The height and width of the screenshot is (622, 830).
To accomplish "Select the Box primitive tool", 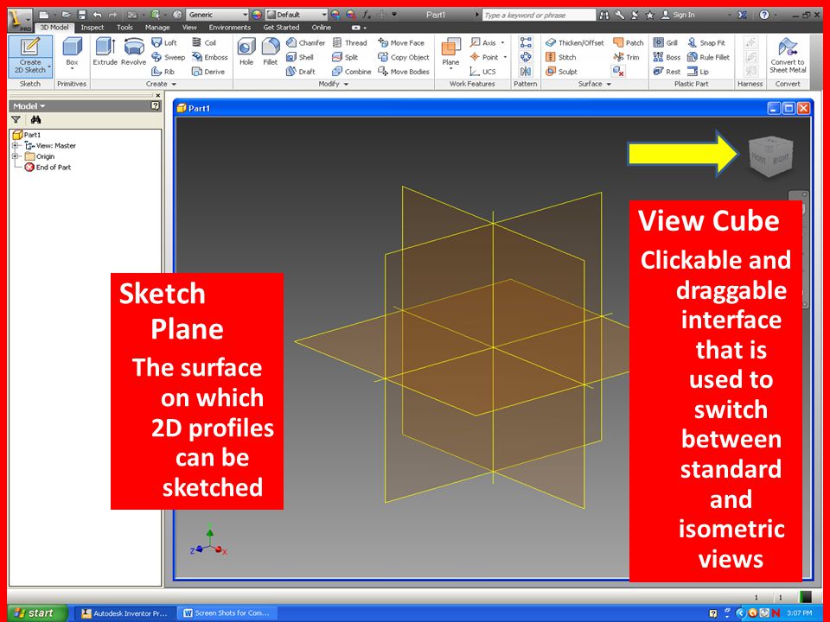I will (72, 53).
